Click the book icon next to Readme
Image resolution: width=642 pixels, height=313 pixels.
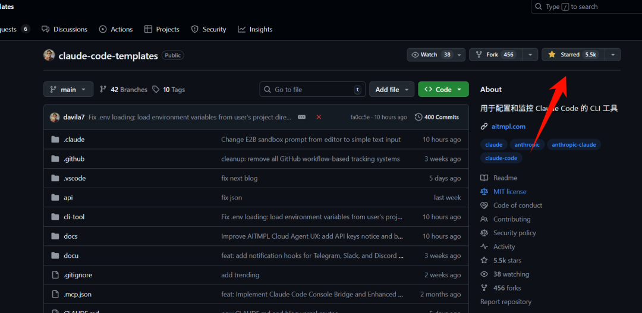click(x=484, y=178)
